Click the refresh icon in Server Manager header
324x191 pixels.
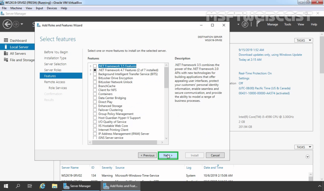pos(245,24)
